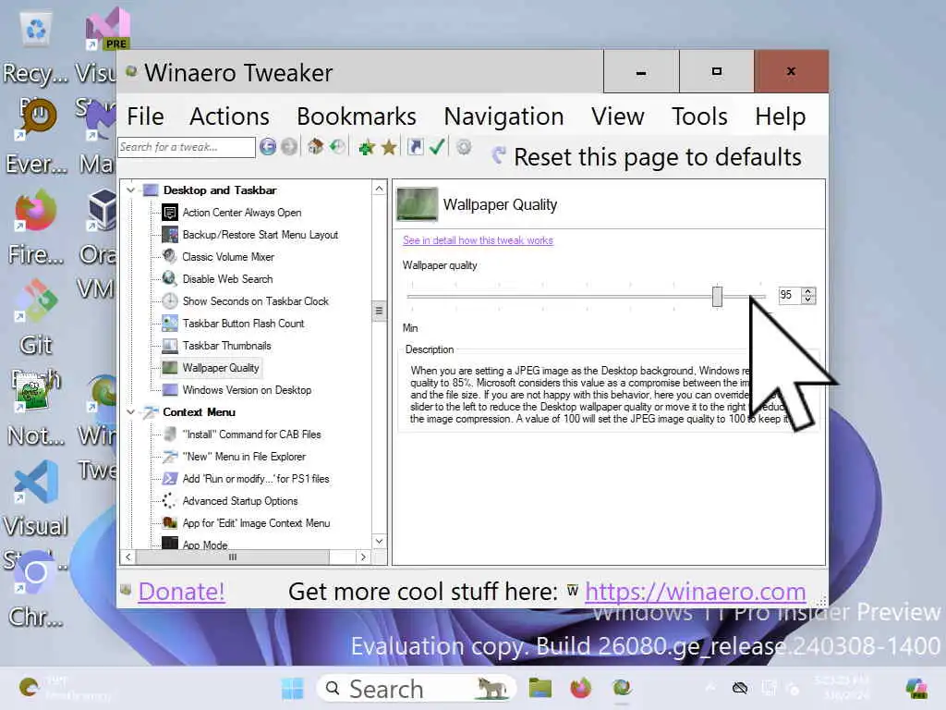
Task: Open File Explorer from the taskbar
Action: [540, 688]
